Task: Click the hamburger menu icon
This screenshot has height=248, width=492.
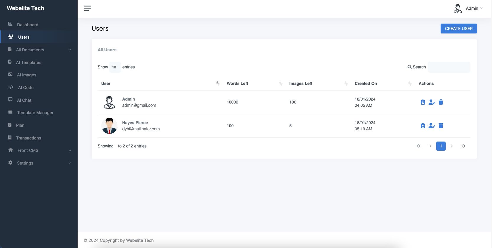Action: click(87, 8)
